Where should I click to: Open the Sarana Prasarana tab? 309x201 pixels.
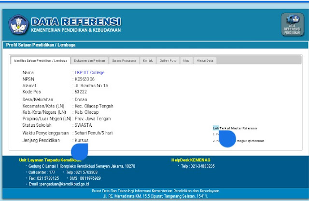tap(124, 61)
